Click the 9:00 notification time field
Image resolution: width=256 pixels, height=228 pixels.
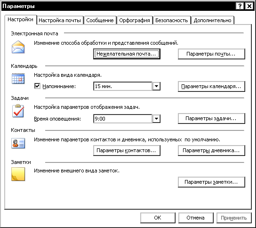click(x=123, y=119)
